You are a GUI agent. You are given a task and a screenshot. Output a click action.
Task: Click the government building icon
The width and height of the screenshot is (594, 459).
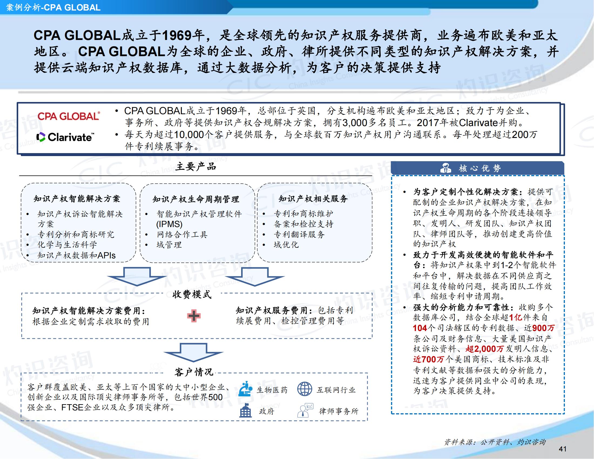point(246,410)
